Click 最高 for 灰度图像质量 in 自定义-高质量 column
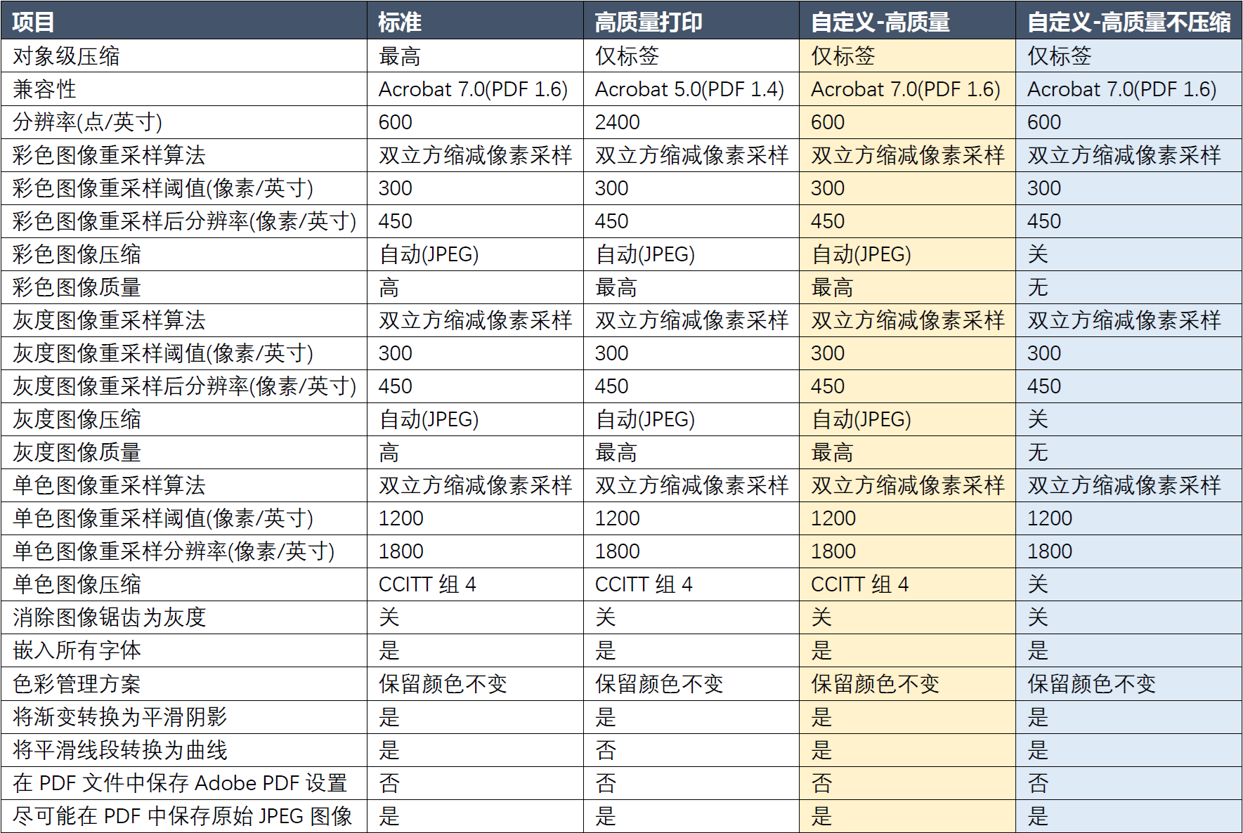The image size is (1243, 833). (833, 452)
